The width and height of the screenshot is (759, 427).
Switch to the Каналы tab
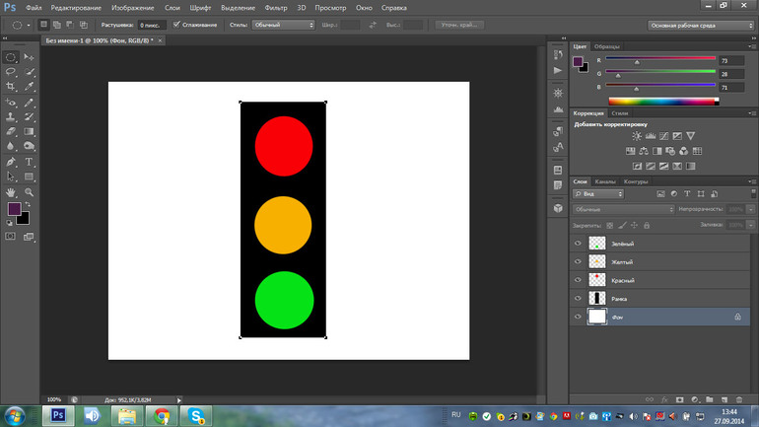pos(605,181)
